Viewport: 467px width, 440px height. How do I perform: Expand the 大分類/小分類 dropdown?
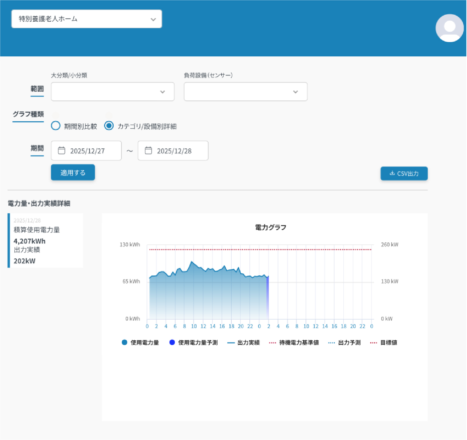click(112, 91)
